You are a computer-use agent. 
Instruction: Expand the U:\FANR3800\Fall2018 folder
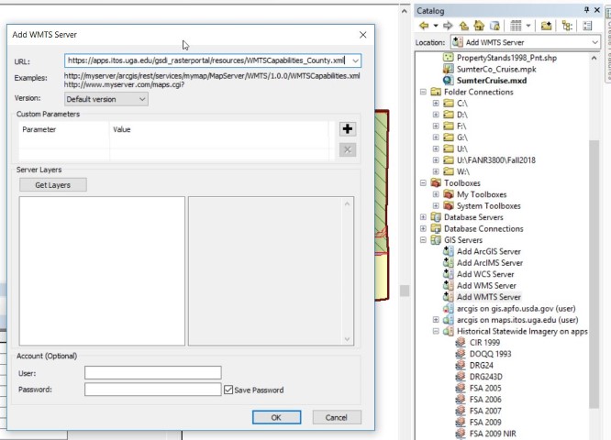click(436, 160)
